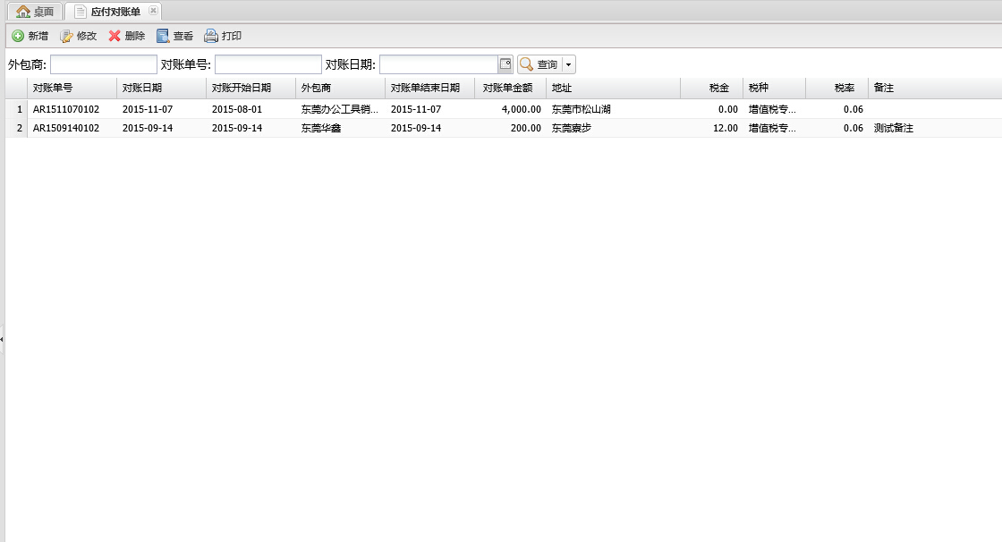
Task: Sort by the 对账单金额 column header
Action: [510, 88]
